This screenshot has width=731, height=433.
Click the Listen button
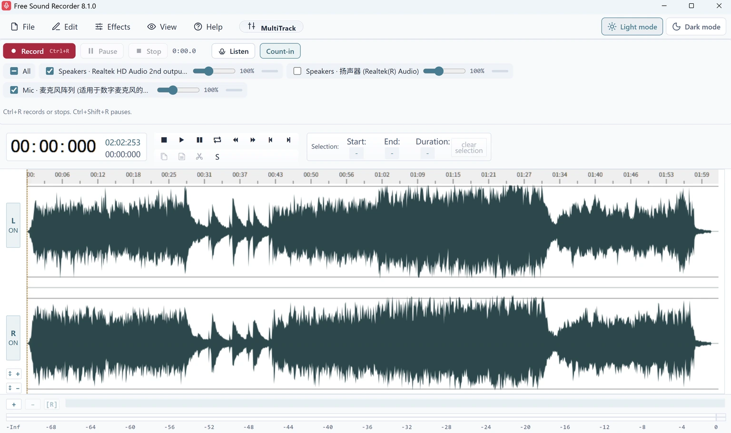pyautogui.click(x=233, y=51)
